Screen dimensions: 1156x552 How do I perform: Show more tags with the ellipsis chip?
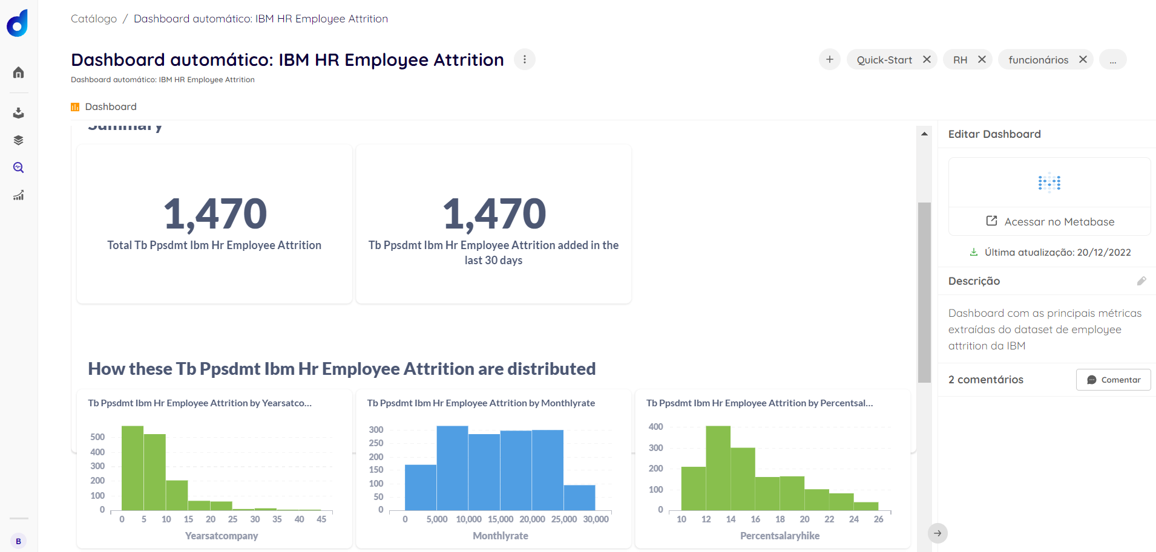point(1113,59)
